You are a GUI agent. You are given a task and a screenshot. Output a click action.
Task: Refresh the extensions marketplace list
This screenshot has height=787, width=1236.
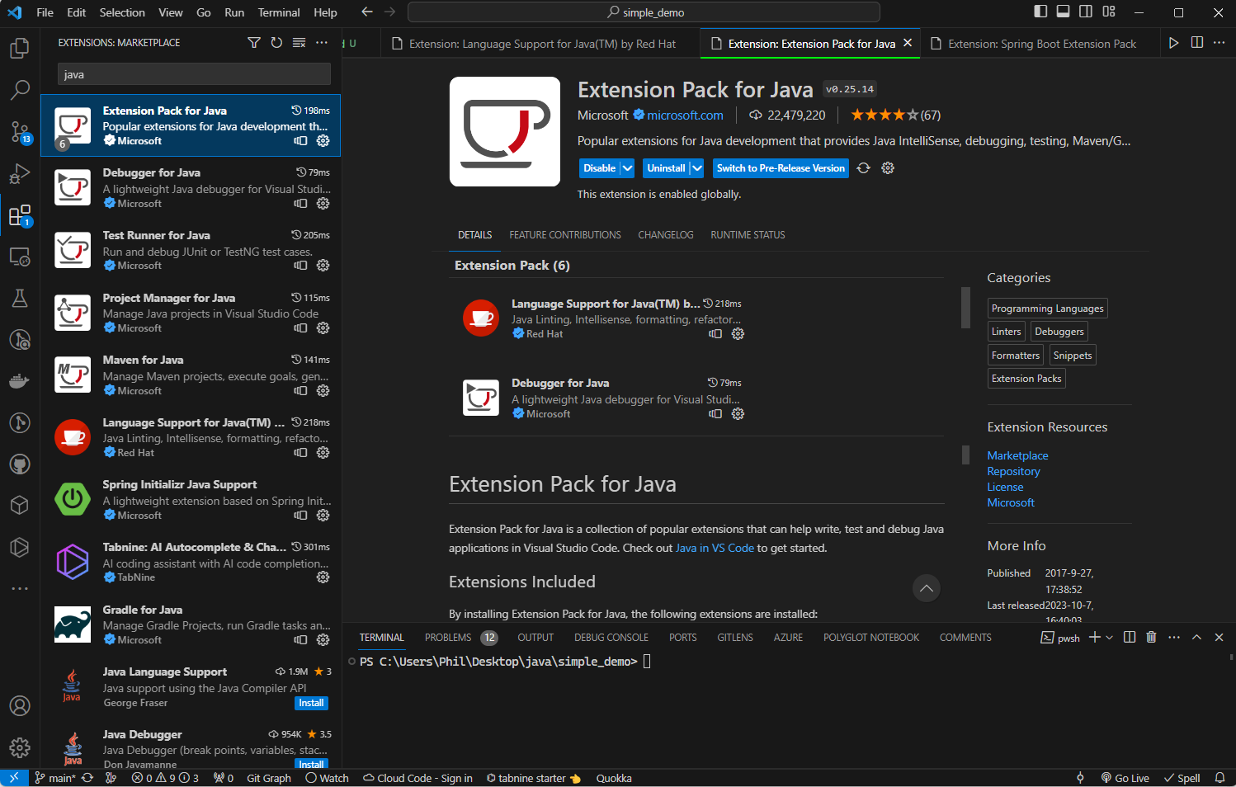pyautogui.click(x=276, y=43)
